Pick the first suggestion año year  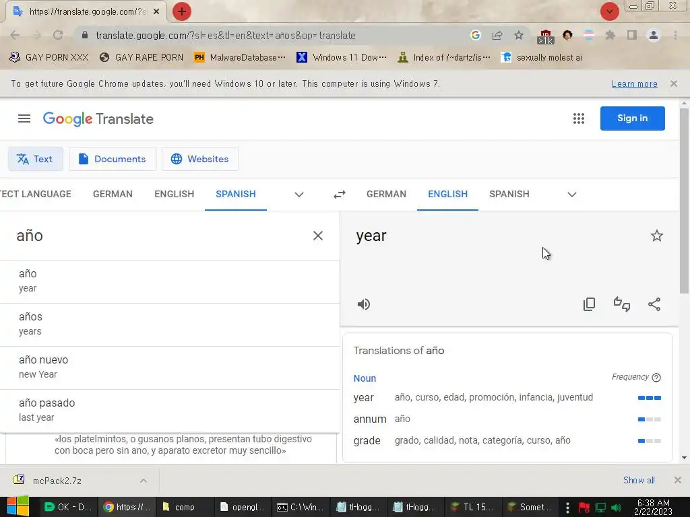pos(169,281)
